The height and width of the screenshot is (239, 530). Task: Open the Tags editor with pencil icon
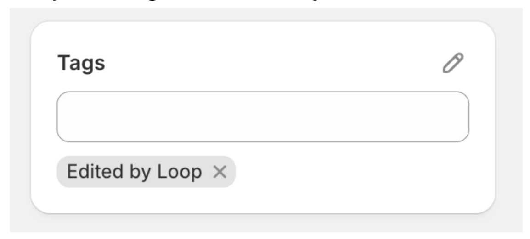453,63
